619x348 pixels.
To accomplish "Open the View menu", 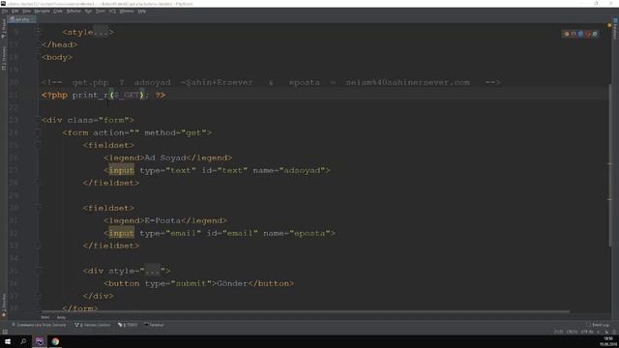I will click(26, 11).
